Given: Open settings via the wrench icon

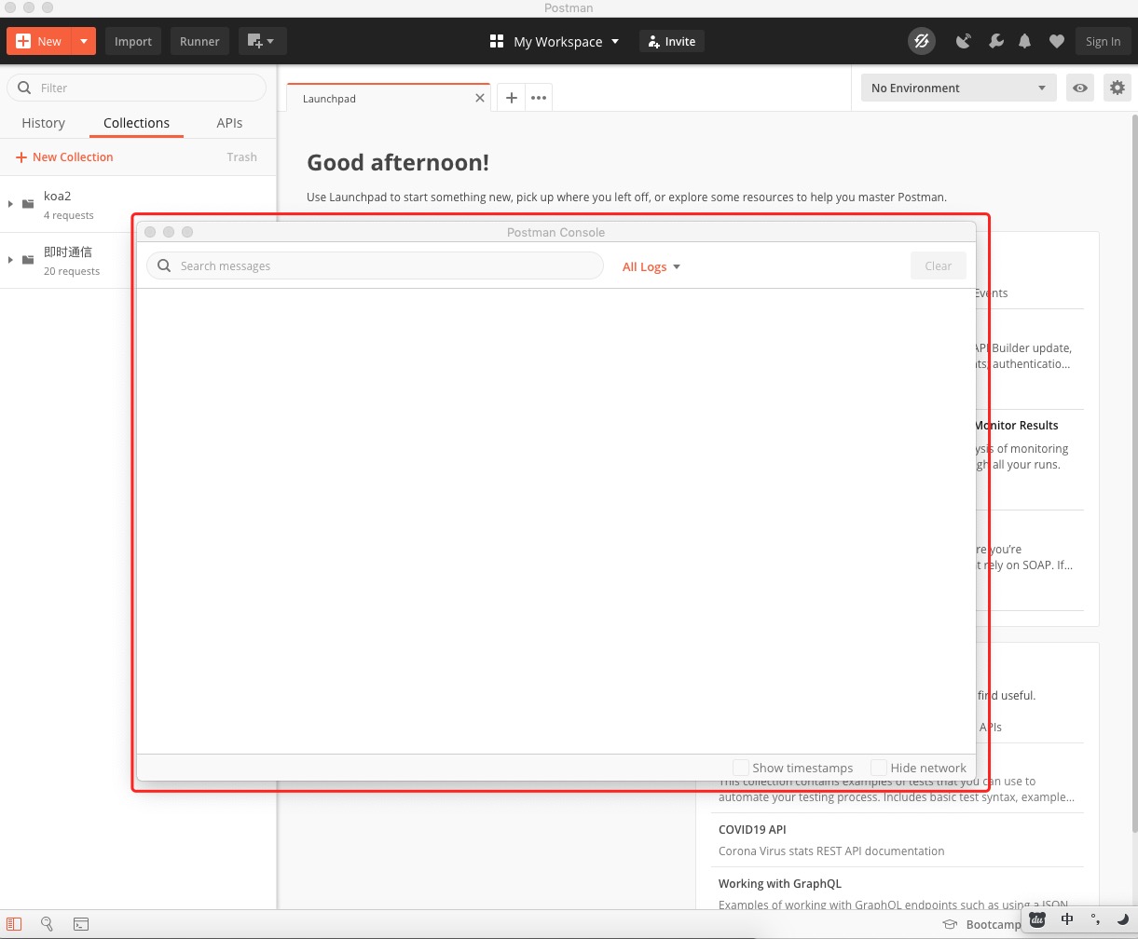Looking at the screenshot, I should click(x=995, y=41).
